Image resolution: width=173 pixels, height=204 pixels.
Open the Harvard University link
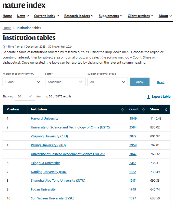45,119
